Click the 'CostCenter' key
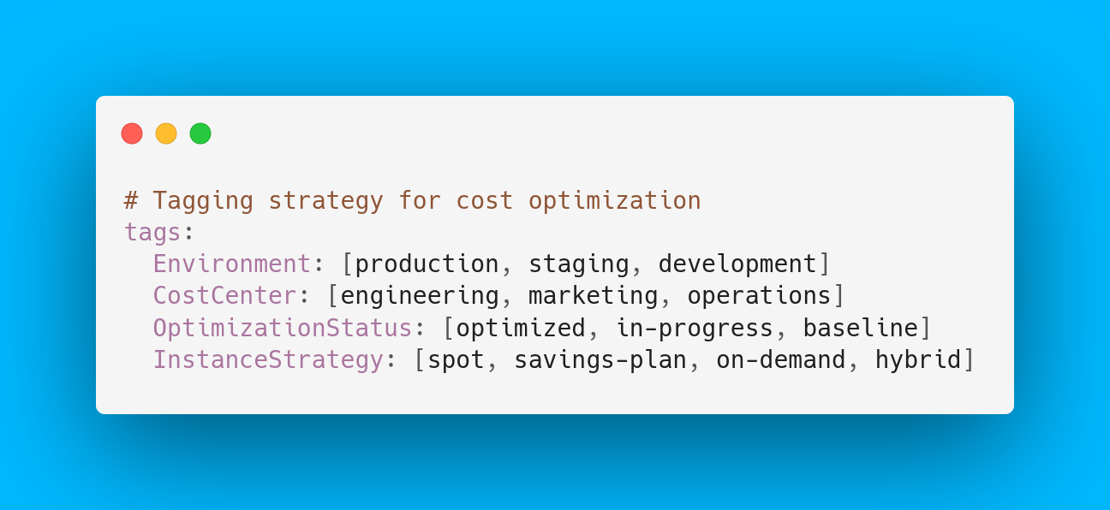 [225, 295]
